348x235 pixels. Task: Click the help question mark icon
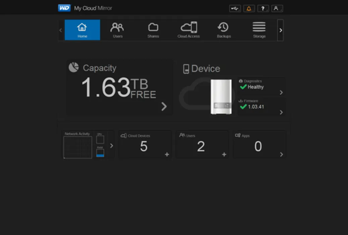(x=263, y=9)
